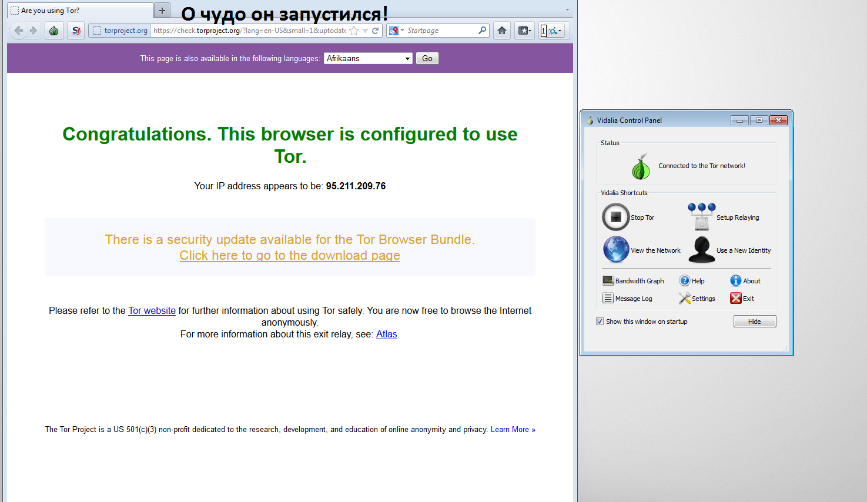Screen dimensions: 867x502
Task: Click the Learn More » link
Action: [x=513, y=430]
